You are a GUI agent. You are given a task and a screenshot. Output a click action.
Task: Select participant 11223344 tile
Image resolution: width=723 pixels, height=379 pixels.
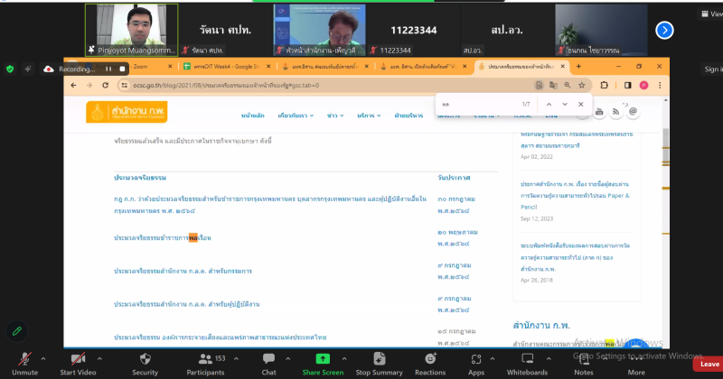(x=414, y=30)
